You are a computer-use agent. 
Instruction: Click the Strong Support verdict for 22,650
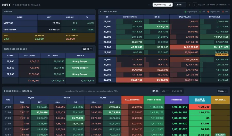80,68
